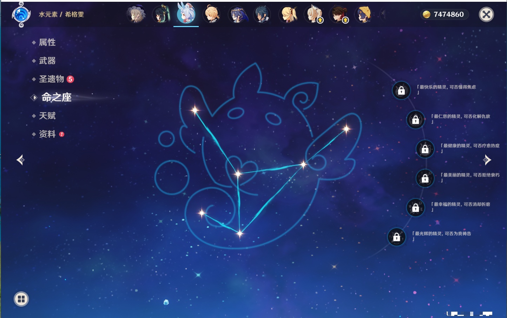Click lock icon for 最仁慈的精灵 constellation
Image resolution: width=507 pixels, height=318 pixels.
[x=415, y=120]
